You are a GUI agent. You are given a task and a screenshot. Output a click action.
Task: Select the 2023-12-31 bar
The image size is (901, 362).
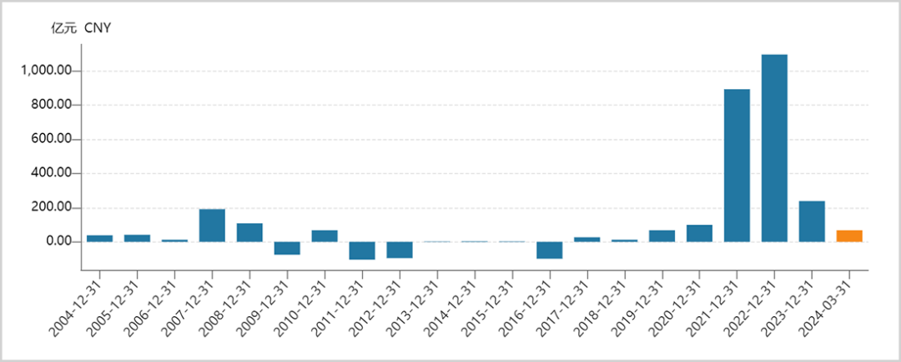(x=812, y=221)
